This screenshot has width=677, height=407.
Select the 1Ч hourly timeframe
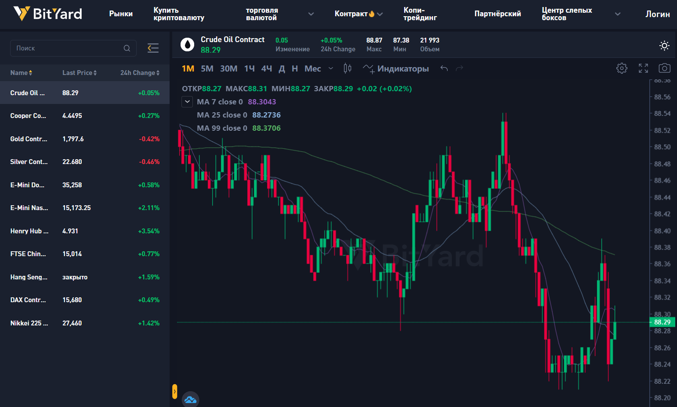[250, 68]
